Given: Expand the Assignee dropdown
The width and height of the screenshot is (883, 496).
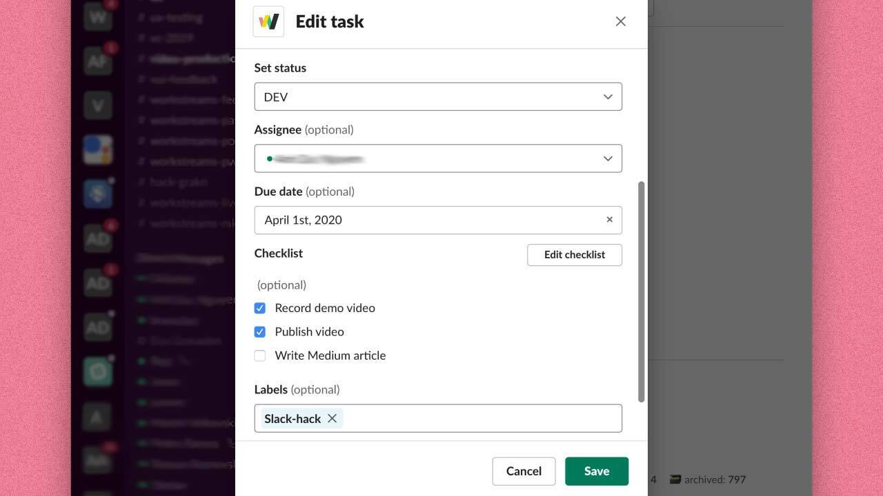Looking at the screenshot, I should 438,158.
